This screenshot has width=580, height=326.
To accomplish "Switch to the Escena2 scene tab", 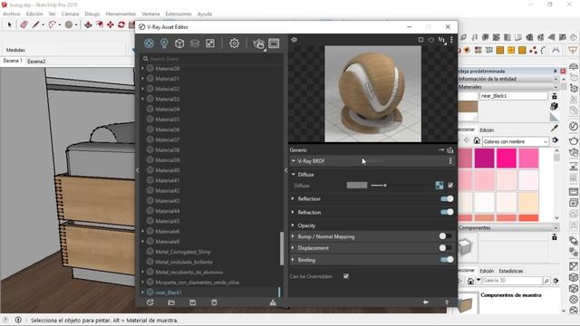I will 36,62.
